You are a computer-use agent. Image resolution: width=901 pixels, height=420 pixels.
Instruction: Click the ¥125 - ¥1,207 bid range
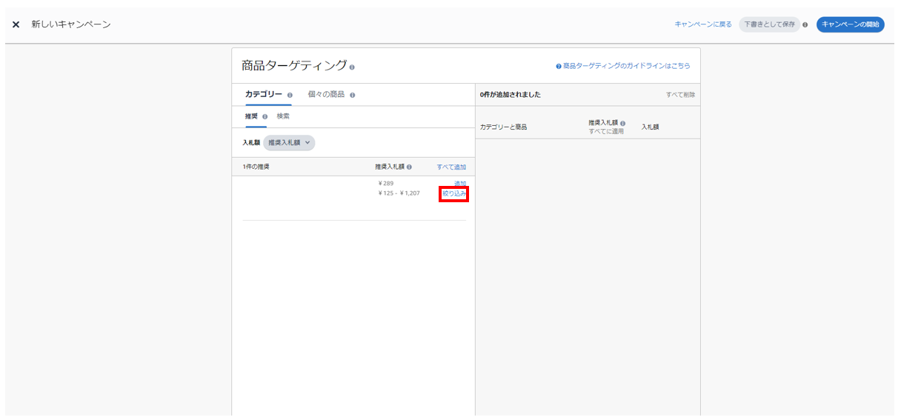coord(399,193)
